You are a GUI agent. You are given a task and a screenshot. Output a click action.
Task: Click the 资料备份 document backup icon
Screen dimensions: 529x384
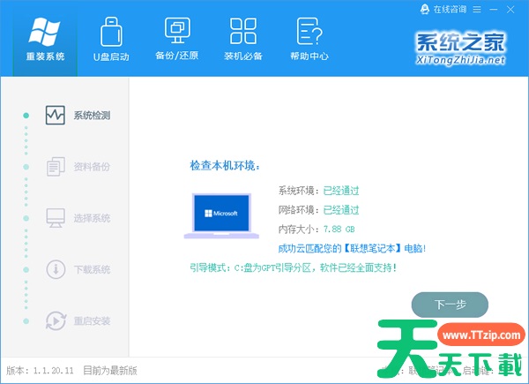coord(56,166)
